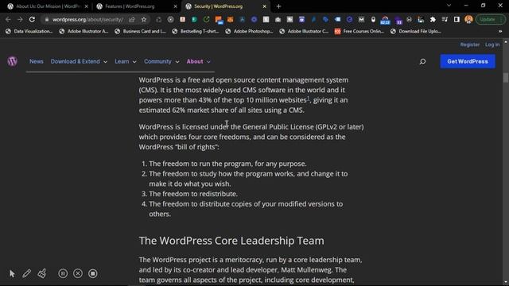This screenshot has width=509, height=286.
Task: Open a new browser tab
Action: [278, 6]
